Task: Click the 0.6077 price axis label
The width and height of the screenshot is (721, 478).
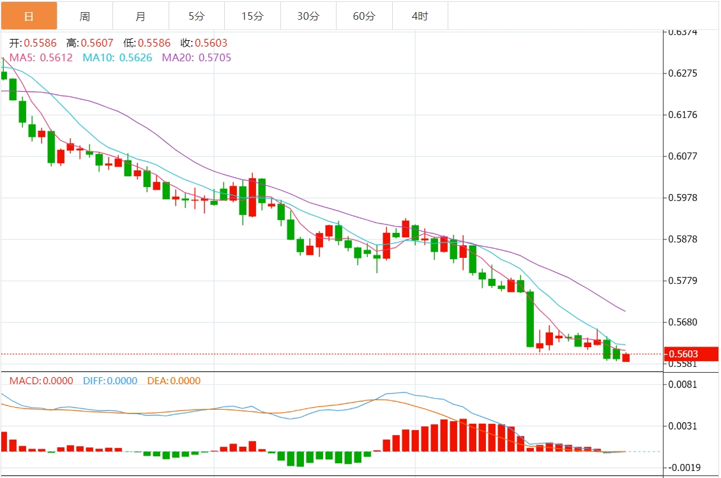Action: tap(683, 156)
